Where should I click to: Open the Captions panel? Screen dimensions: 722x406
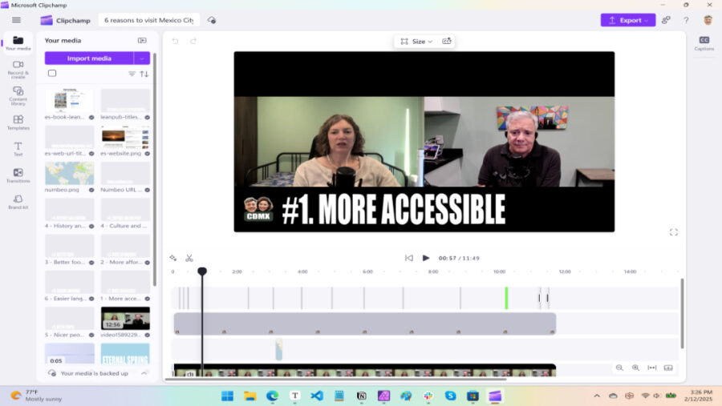[704, 43]
